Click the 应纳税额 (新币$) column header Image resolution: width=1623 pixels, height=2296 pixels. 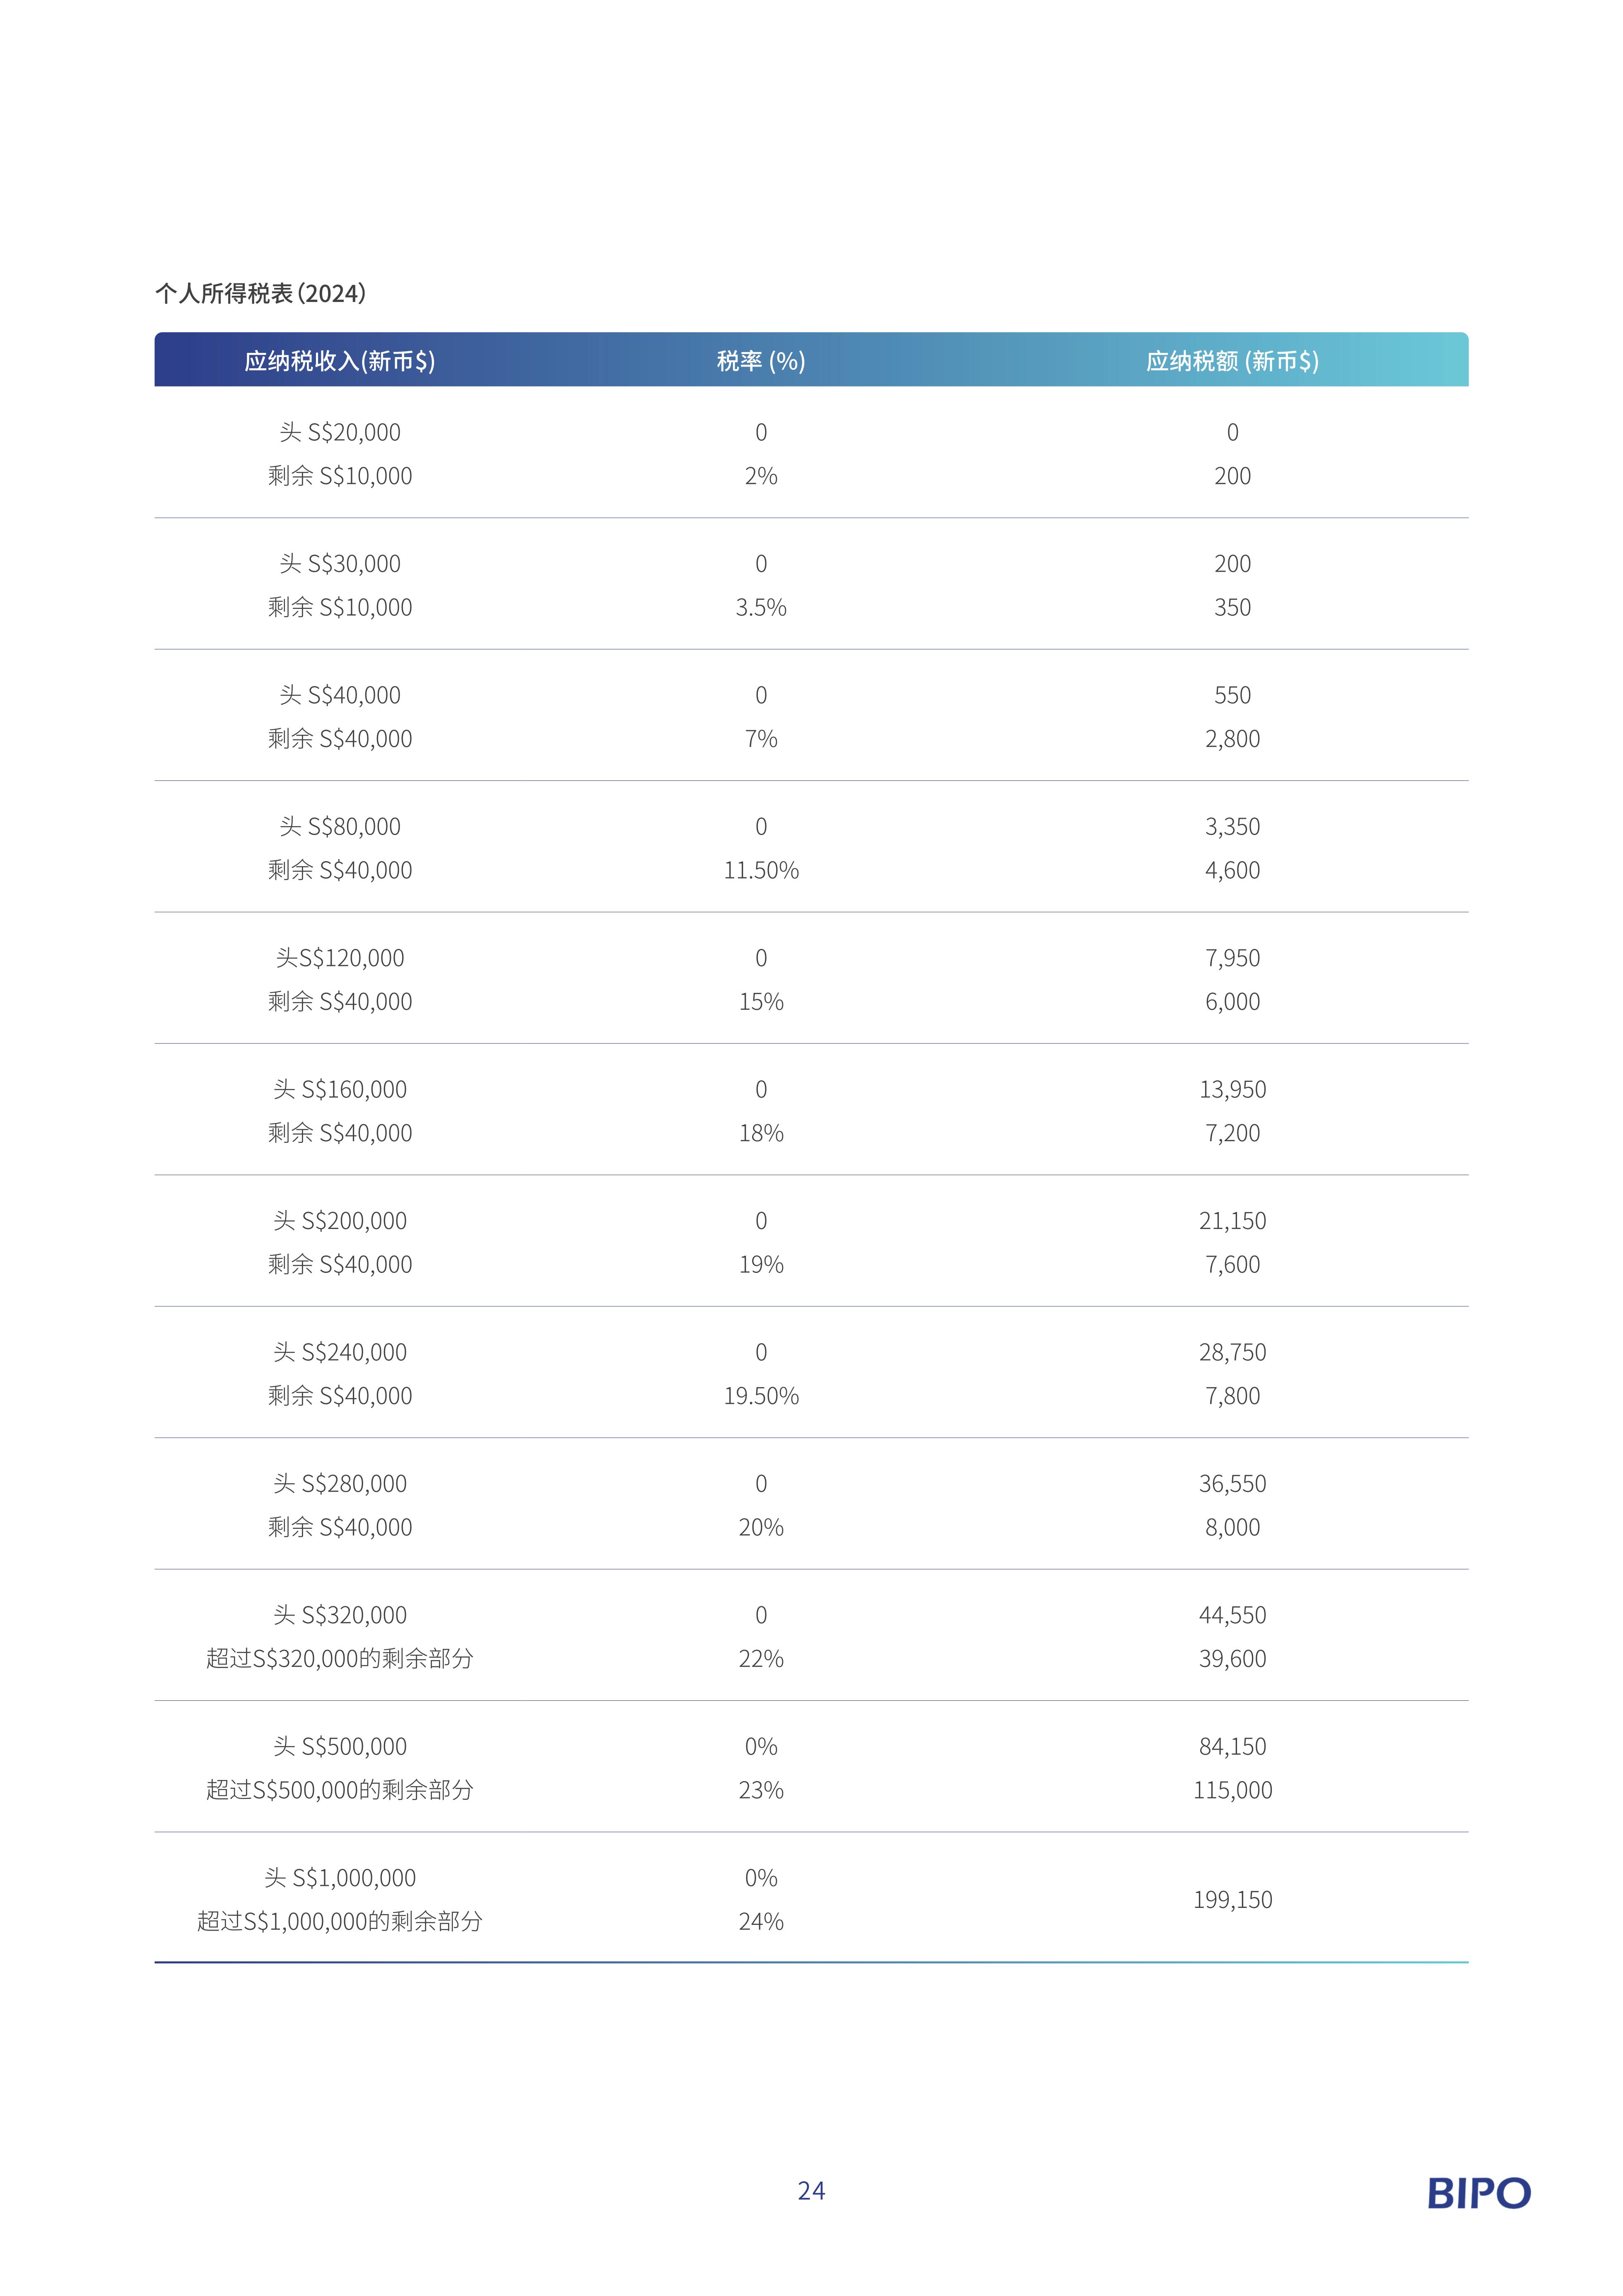click(x=1232, y=361)
